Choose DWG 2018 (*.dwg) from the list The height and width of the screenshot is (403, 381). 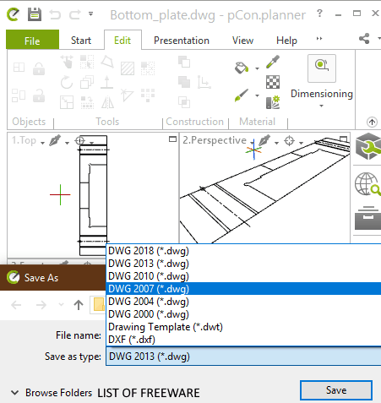click(x=243, y=251)
